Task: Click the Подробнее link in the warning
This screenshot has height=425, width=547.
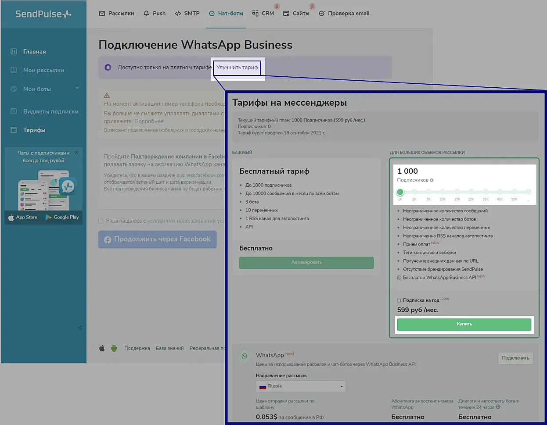Action: coord(149,121)
